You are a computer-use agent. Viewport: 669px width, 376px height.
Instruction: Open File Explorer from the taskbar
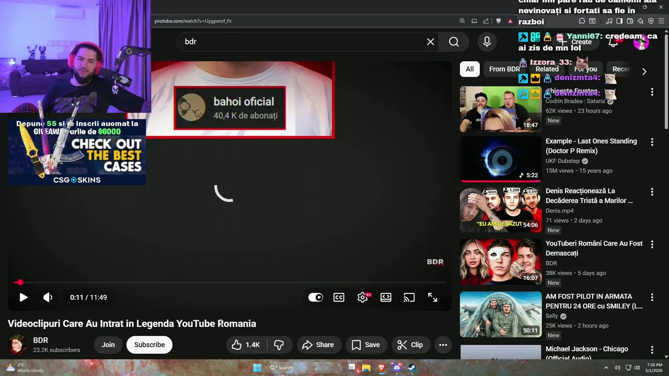tap(366, 368)
